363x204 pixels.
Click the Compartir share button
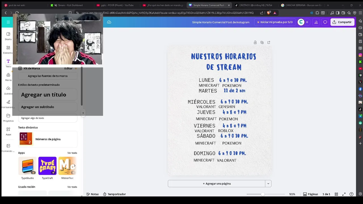tap(342, 22)
